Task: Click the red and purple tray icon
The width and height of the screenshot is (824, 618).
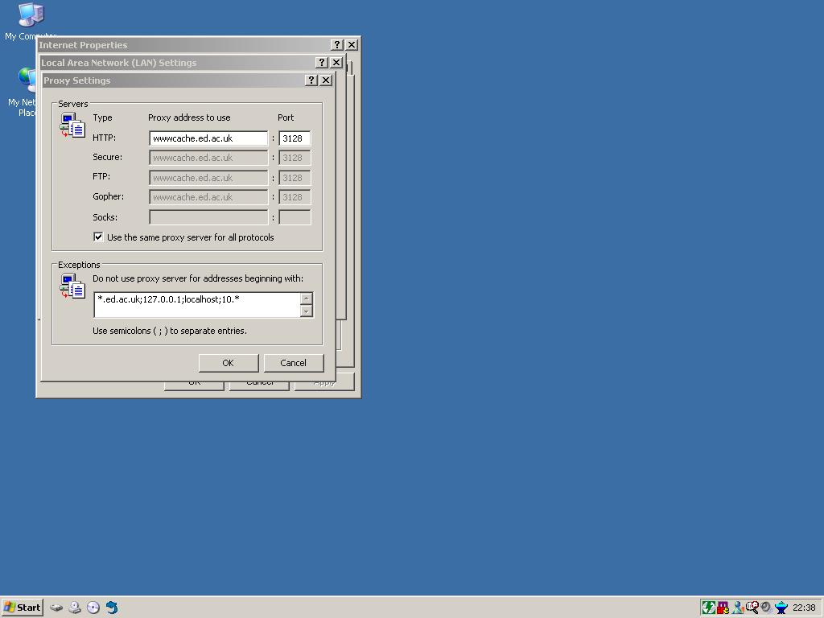Action: [x=723, y=608]
